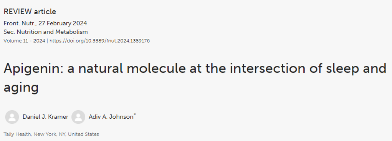392x141 pixels.
Task: Click the Volume 11 - 2024 text
Action: click(x=24, y=41)
